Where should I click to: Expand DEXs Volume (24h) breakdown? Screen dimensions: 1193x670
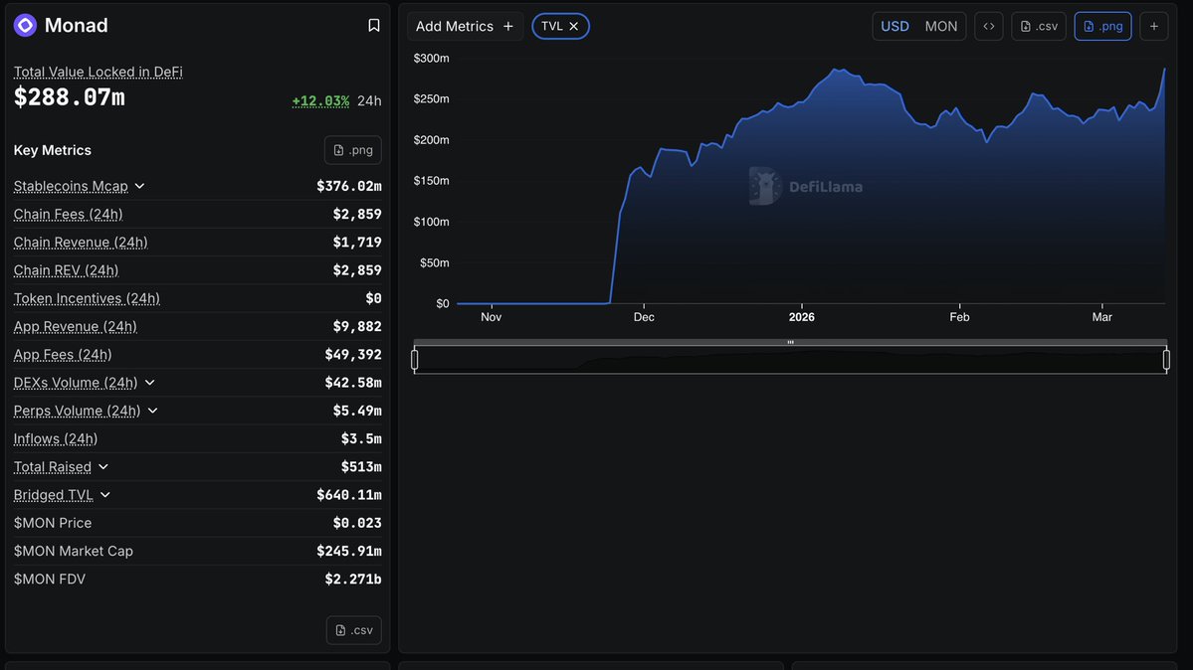pos(150,383)
